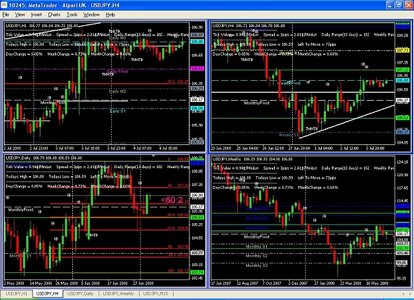Select the white rising trendline in H4 chart
Screen dimensions: 414x300
click(347, 121)
